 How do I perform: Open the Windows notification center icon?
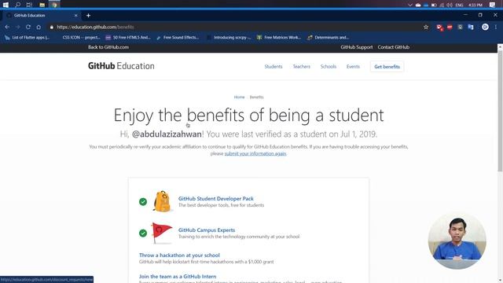[x=493, y=5]
